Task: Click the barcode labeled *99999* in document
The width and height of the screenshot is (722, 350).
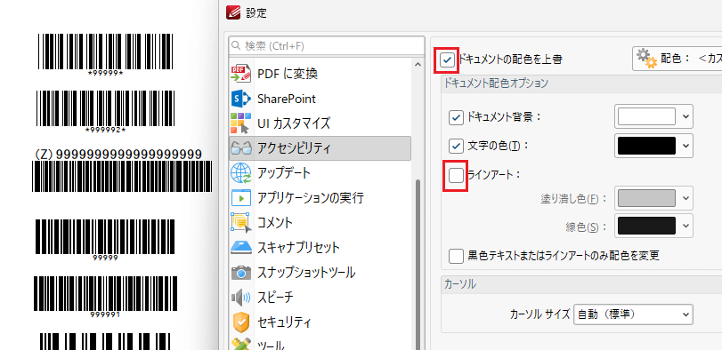Action: point(105,52)
